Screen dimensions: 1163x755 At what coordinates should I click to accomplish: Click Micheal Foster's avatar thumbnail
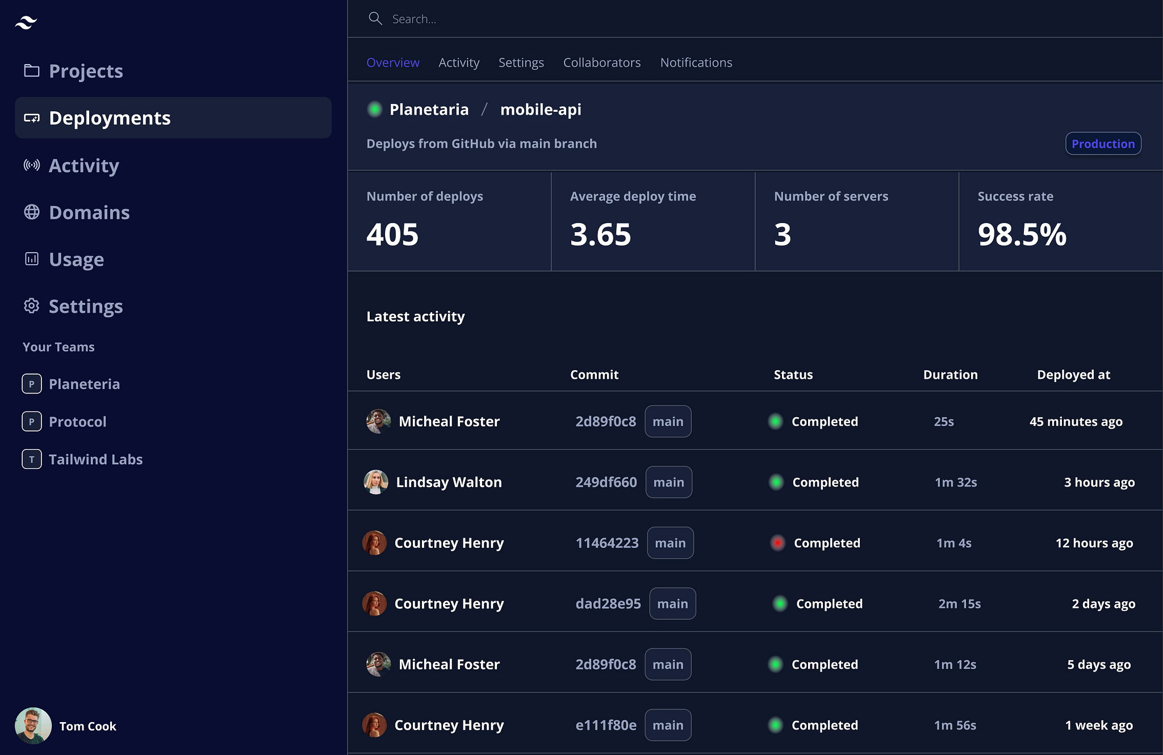tap(378, 421)
